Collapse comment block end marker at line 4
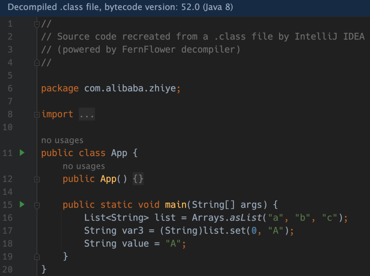The height and width of the screenshot is (276, 370). pos(37,63)
